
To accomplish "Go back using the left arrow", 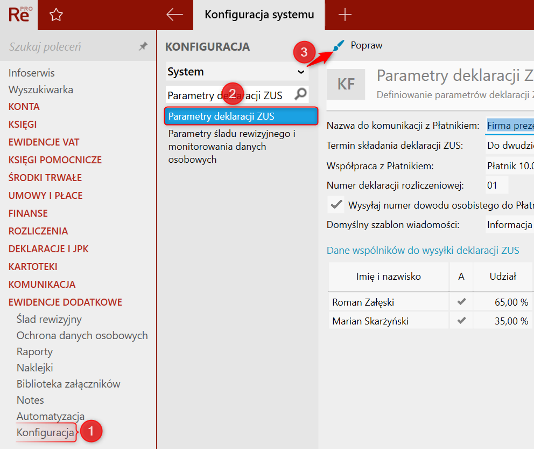I will [x=175, y=15].
